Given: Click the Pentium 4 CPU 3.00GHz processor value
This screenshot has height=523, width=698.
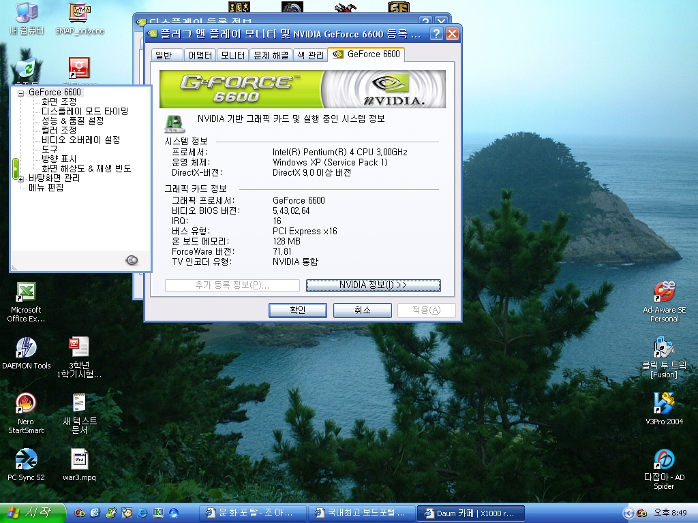Looking at the screenshot, I should click(x=339, y=152).
